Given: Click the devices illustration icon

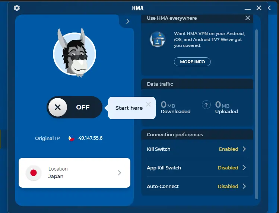Looking at the screenshot, I should click(158, 39).
